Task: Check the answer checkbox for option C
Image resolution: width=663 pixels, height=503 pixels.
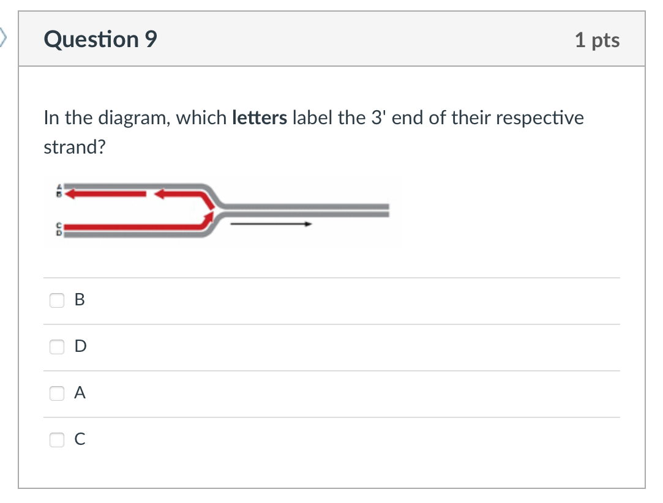Action: click(x=56, y=439)
